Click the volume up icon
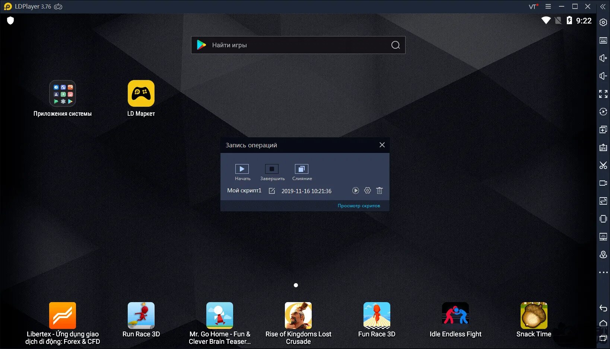This screenshot has height=349, width=610. [x=603, y=58]
